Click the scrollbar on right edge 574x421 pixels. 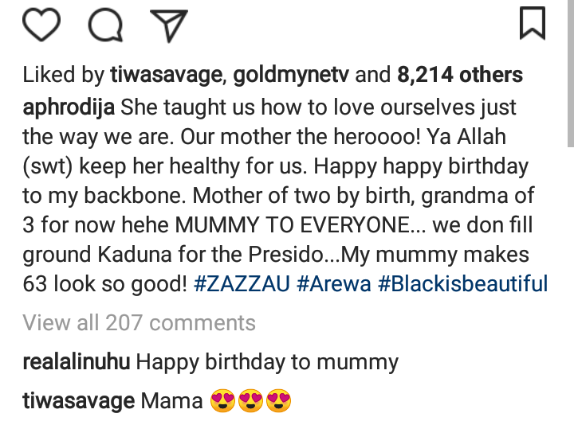click(x=569, y=72)
